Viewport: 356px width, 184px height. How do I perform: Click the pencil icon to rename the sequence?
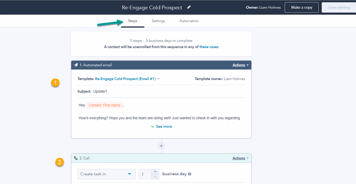click(x=189, y=7)
